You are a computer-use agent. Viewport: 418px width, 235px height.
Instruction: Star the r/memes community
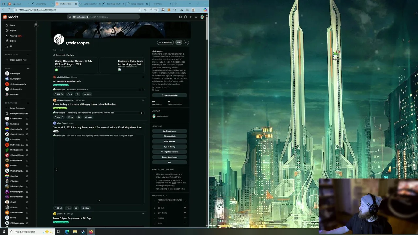[x=27, y=208]
